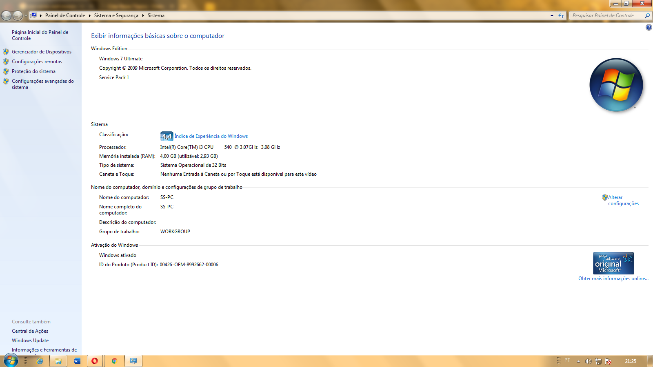Click the Back navigation arrow
This screenshot has width=653, height=367.
7,15
